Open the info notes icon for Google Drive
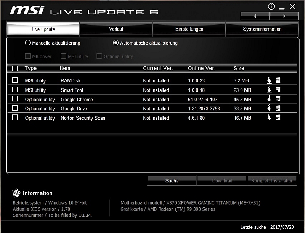The image size is (305, 233). (278, 108)
